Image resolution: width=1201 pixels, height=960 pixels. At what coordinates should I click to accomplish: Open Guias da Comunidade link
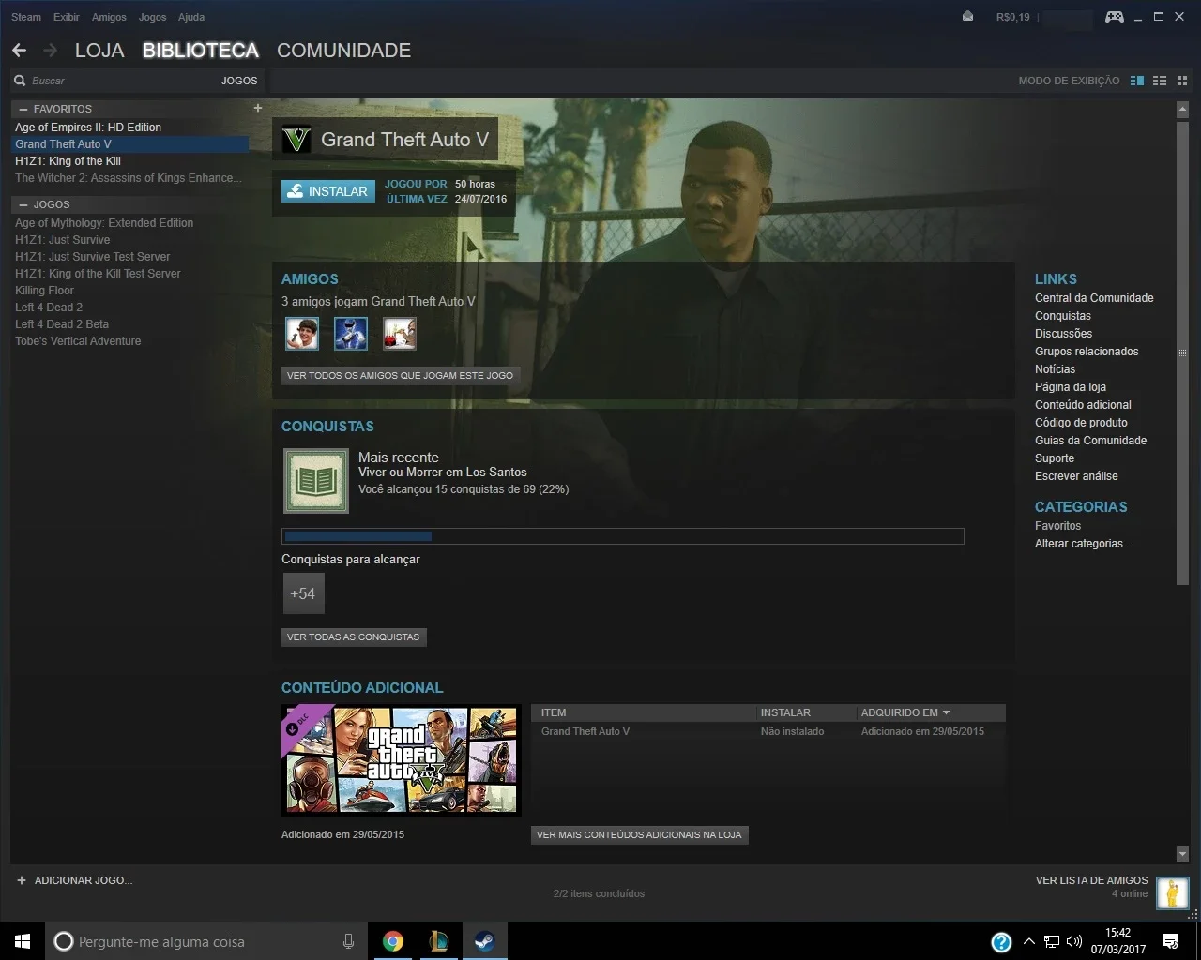(x=1090, y=441)
